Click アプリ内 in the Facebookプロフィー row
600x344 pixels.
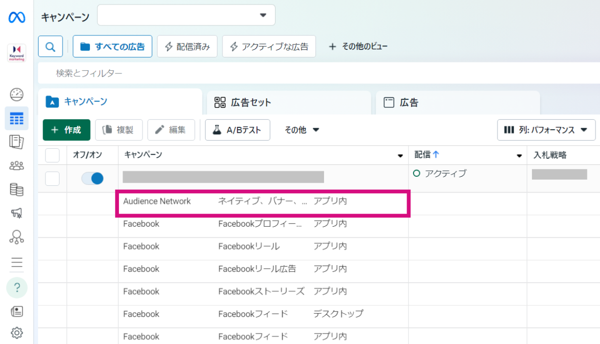(330, 224)
